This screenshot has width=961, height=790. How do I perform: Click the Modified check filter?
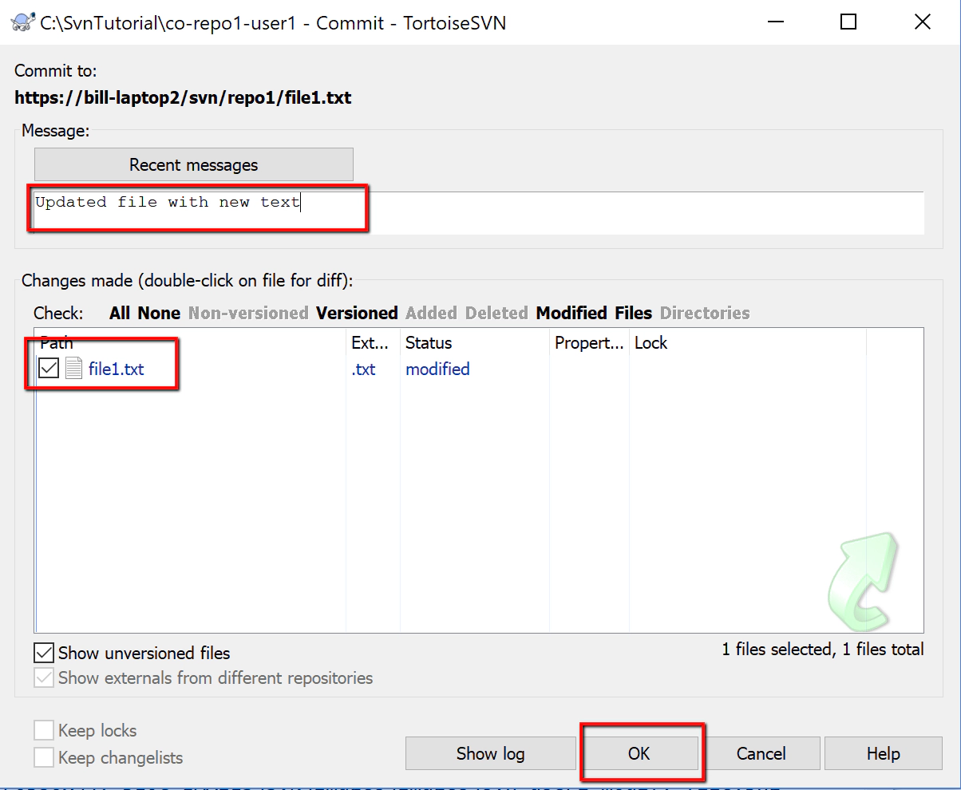click(571, 313)
